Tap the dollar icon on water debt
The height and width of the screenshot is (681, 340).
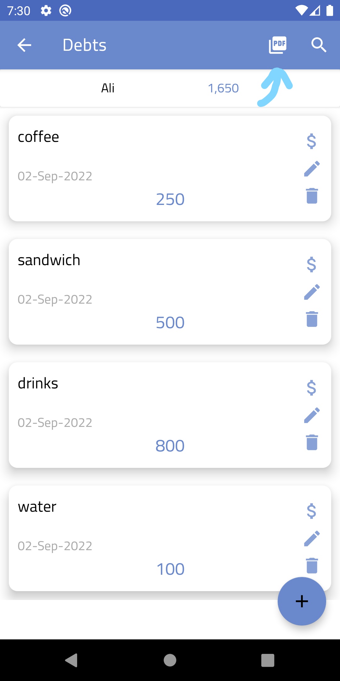point(311,511)
